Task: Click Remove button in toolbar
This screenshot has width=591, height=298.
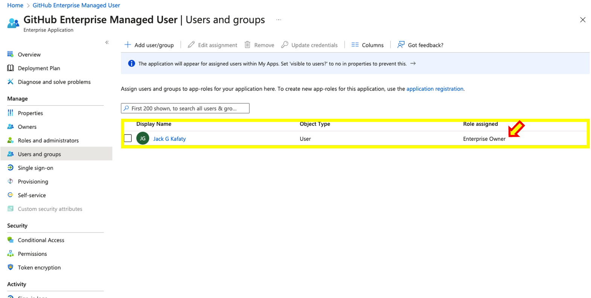Action: tap(259, 45)
